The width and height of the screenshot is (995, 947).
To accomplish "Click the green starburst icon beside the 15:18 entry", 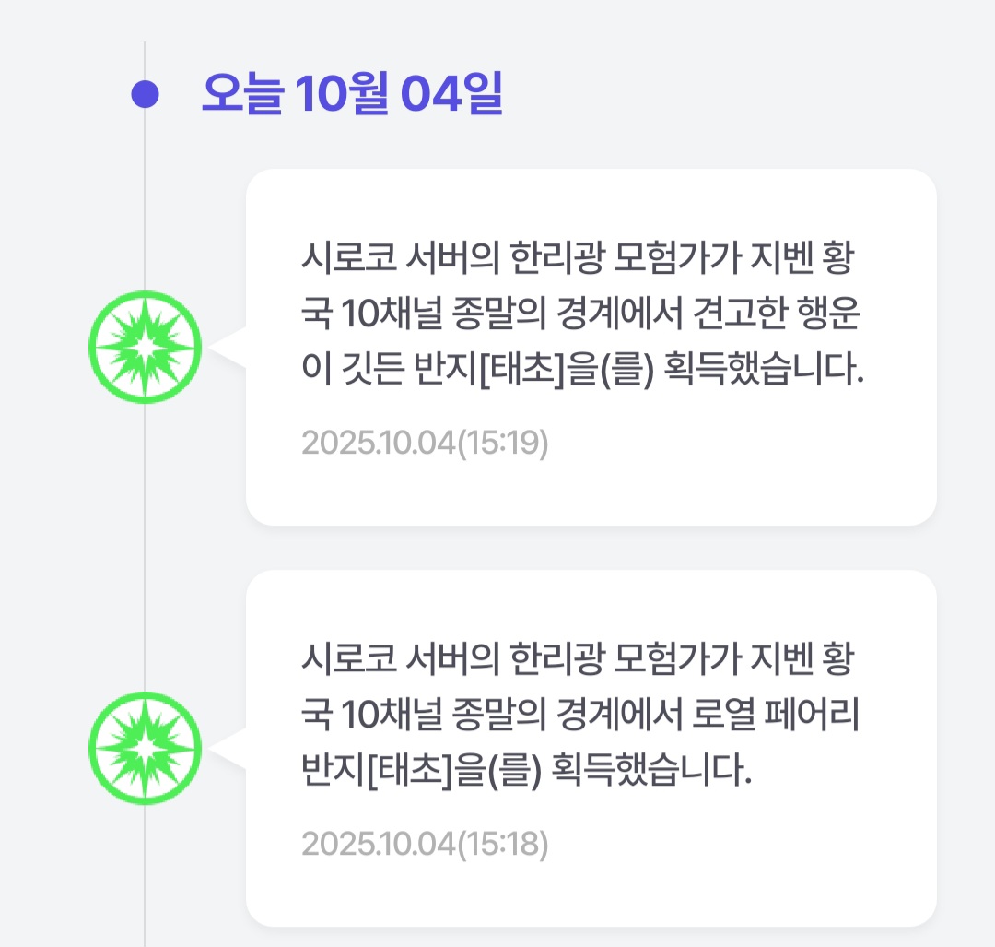I will pos(145,748).
